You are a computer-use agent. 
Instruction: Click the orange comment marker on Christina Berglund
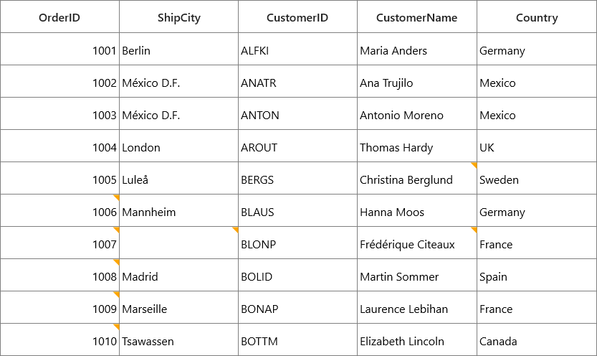(474, 164)
